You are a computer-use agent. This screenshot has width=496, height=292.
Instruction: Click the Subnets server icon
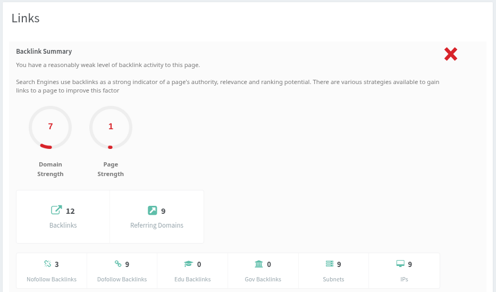point(329,263)
